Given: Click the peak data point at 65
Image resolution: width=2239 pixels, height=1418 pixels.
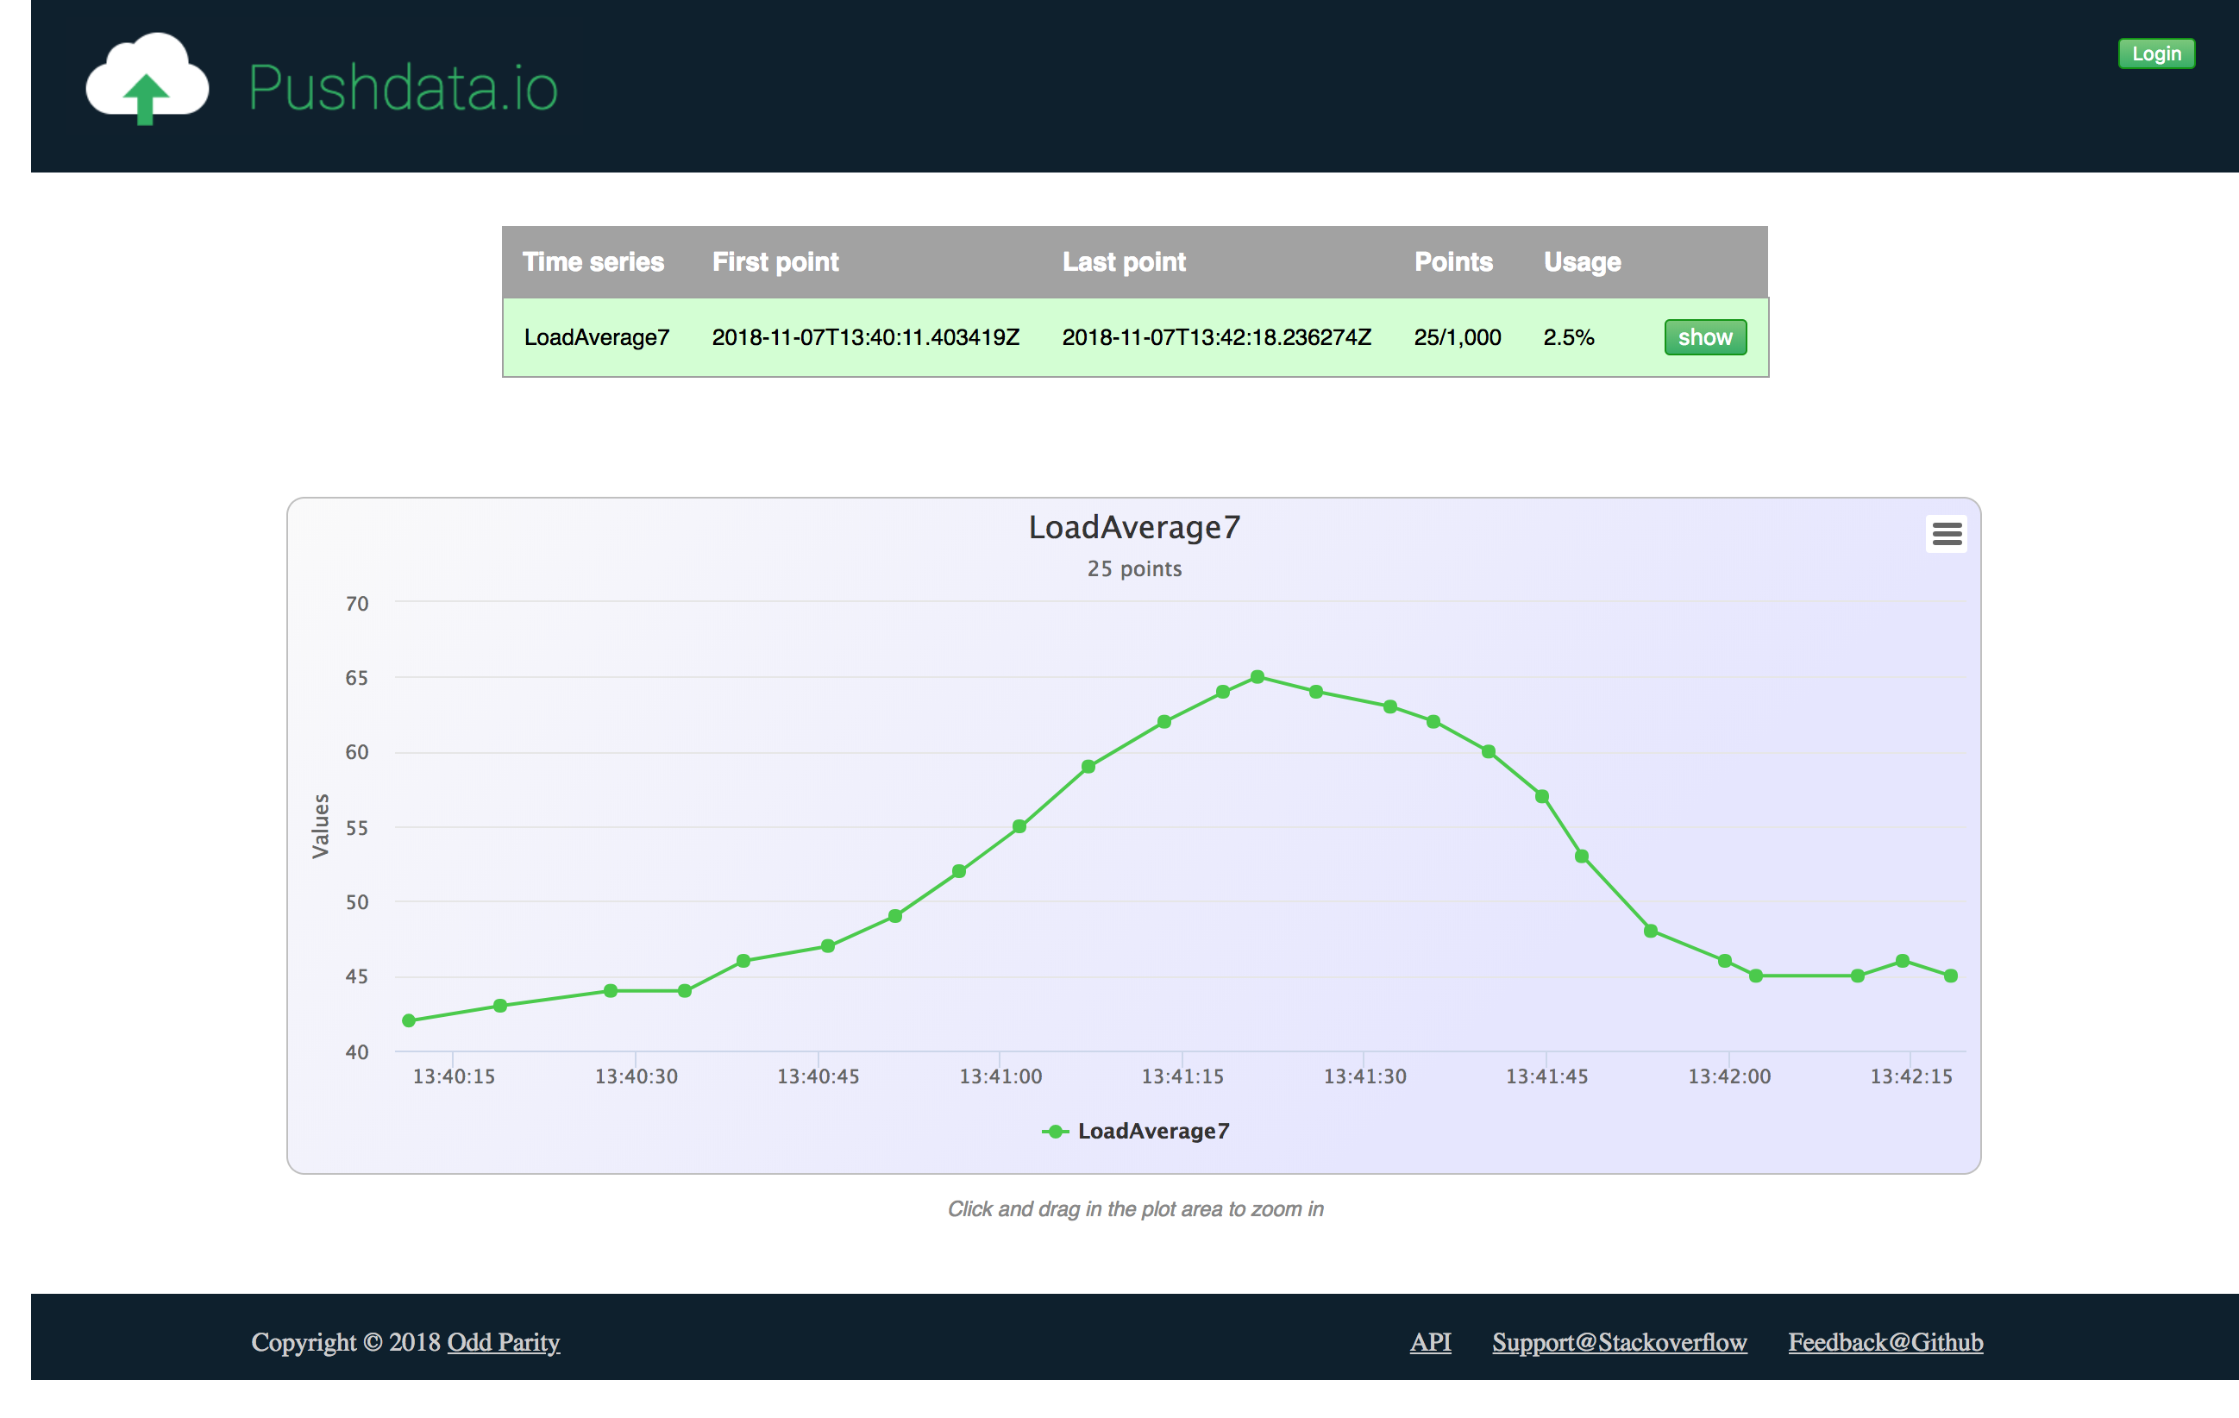Looking at the screenshot, I should [1257, 677].
